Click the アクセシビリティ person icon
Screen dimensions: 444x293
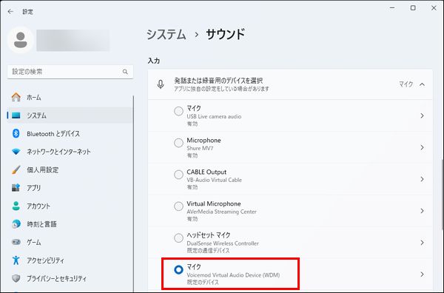pyautogui.click(x=16, y=260)
